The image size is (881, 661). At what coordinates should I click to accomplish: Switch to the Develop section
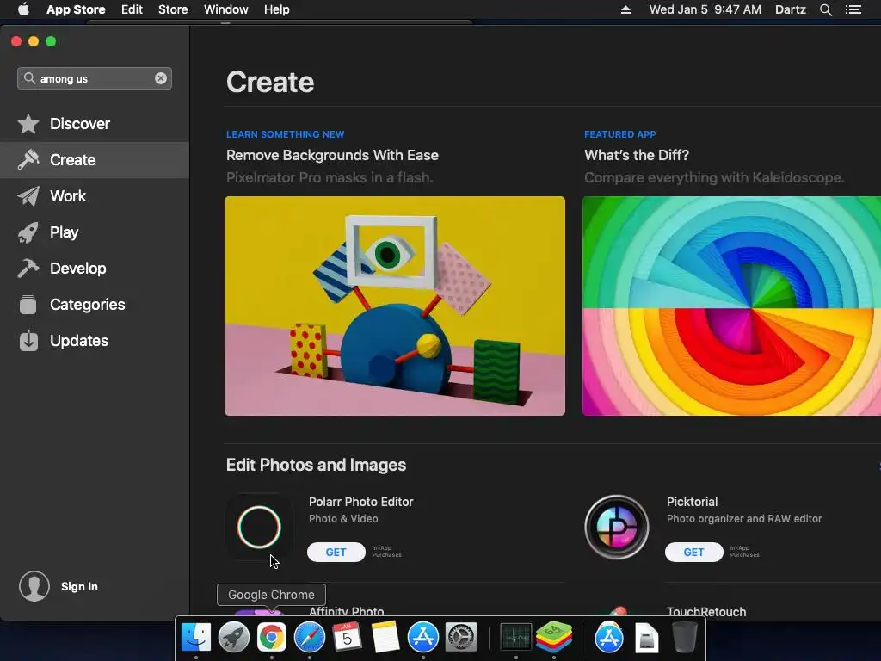95,269
